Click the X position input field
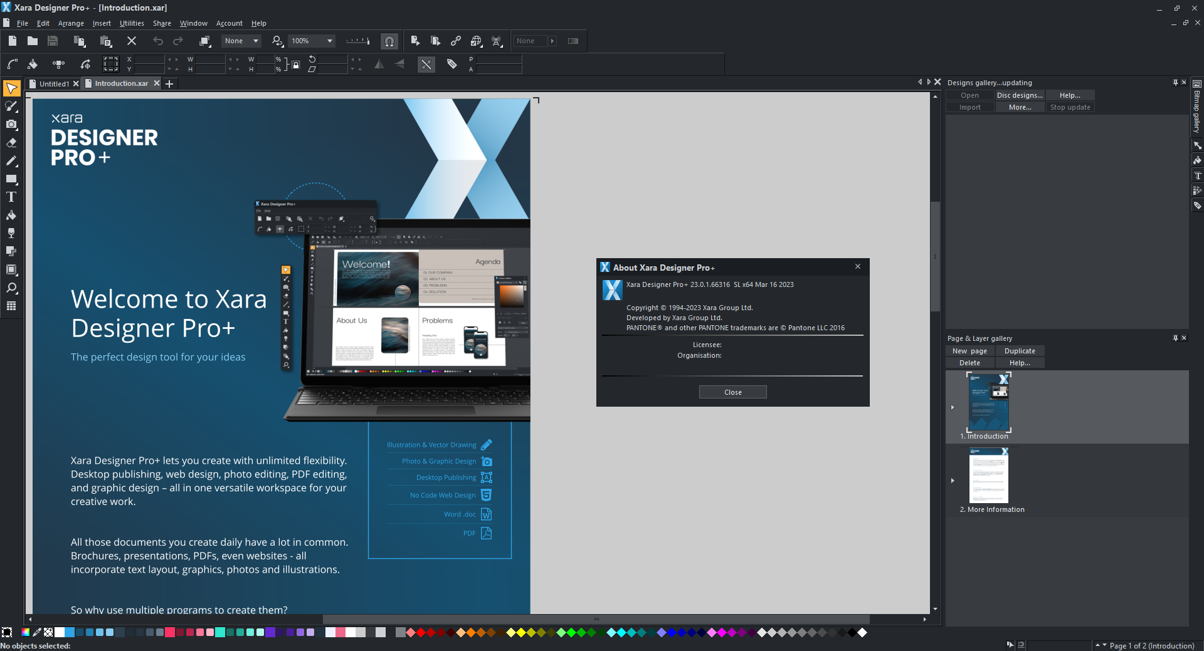Viewport: 1204px width, 651px height. click(x=149, y=60)
